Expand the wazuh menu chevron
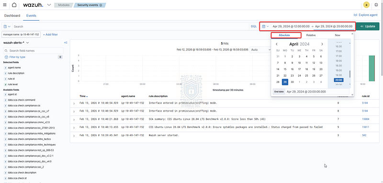This screenshot has height=183, width=383. click(49, 5)
